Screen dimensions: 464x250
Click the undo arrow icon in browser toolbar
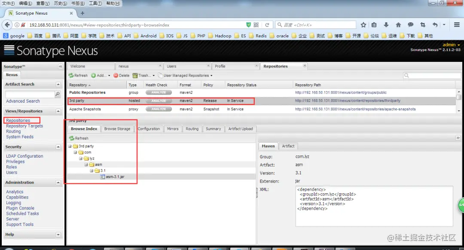435,25
